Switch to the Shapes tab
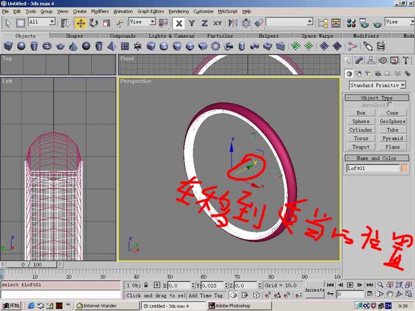This screenshot has height=311, width=415. point(74,36)
